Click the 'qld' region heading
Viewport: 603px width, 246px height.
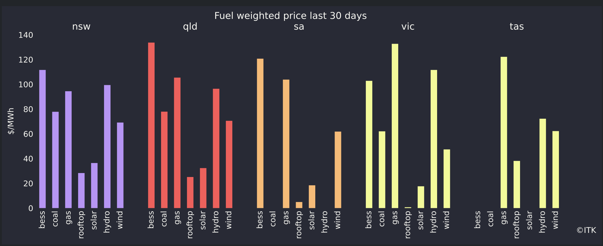(x=190, y=27)
